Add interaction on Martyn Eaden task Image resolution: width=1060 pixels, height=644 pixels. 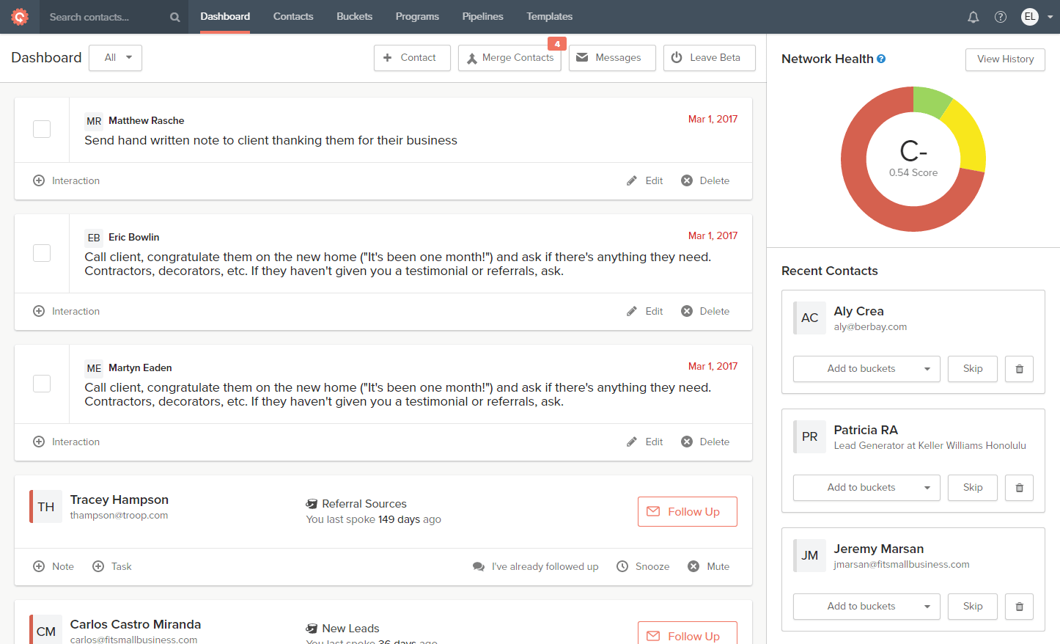67,442
